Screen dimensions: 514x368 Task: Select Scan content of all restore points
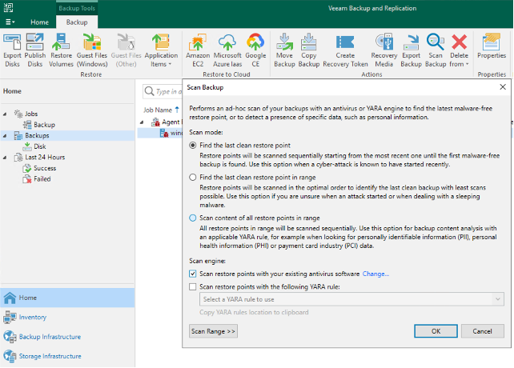(193, 218)
